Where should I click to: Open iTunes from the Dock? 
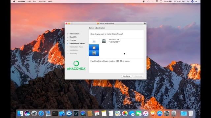146,114
